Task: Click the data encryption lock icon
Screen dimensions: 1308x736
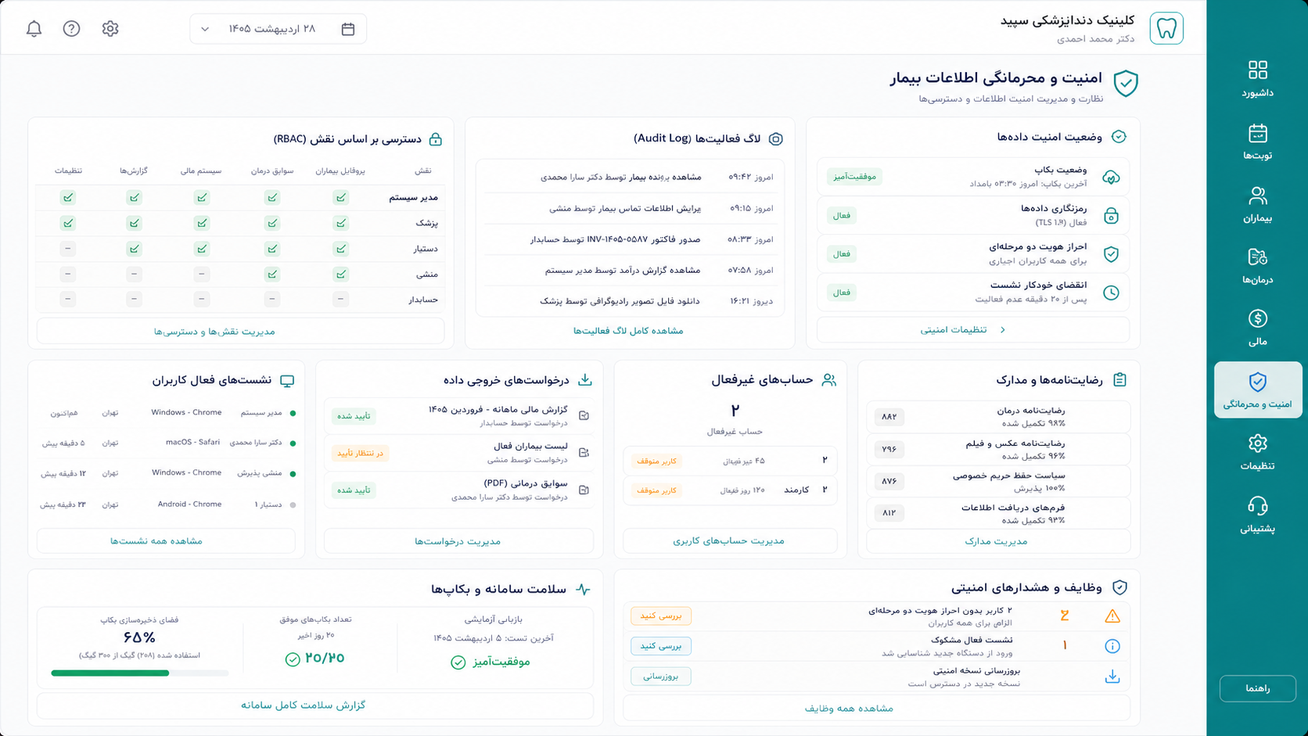Action: pos(1111,215)
